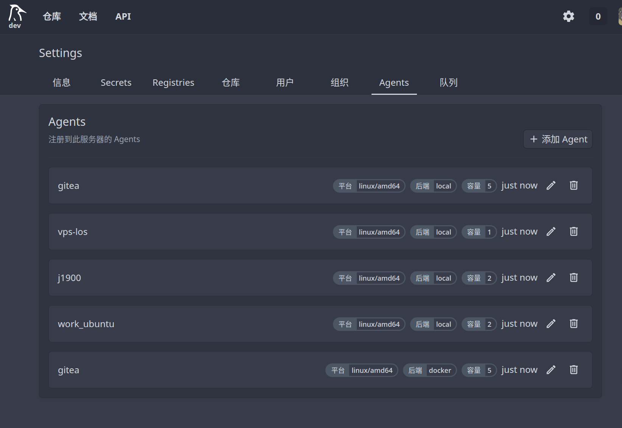Viewport: 622px width, 428px height.
Task: Edit the vps-los agent with pencil icon
Action: 551,232
